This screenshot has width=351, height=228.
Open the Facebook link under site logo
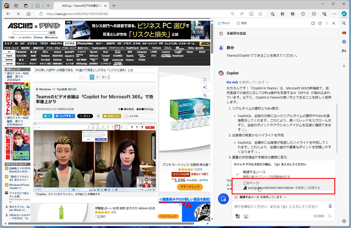pos(51,38)
